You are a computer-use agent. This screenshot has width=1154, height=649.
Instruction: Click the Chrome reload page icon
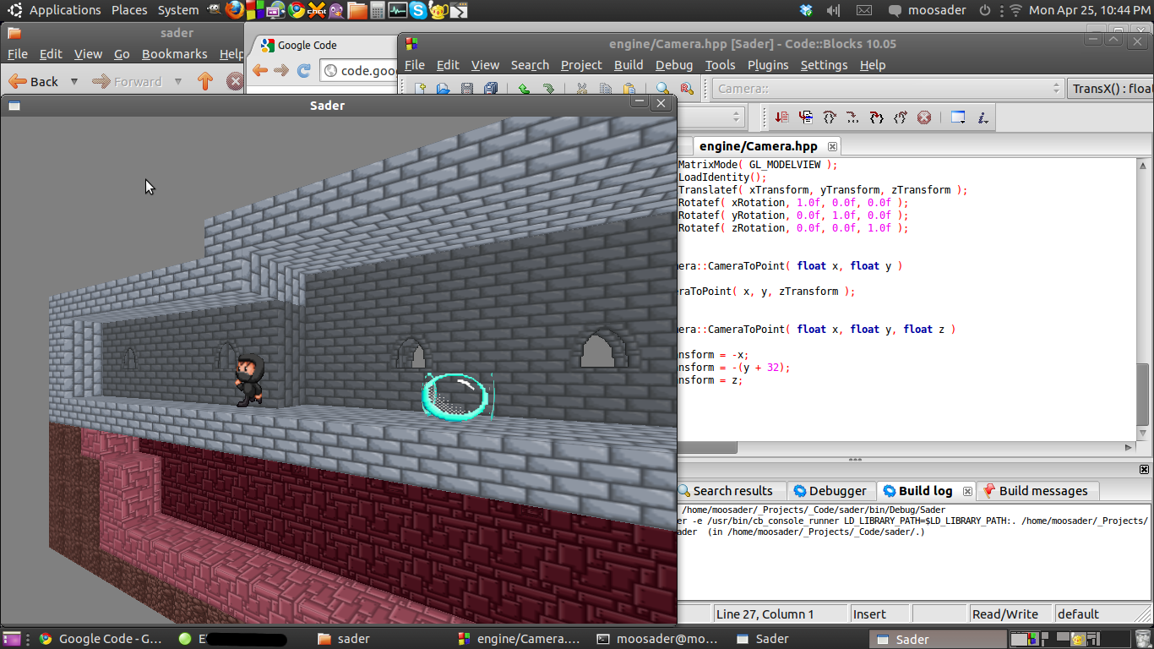304,71
